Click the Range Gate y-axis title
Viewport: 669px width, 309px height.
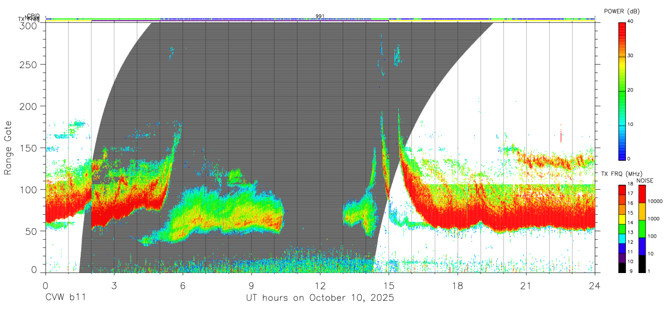click(x=9, y=148)
